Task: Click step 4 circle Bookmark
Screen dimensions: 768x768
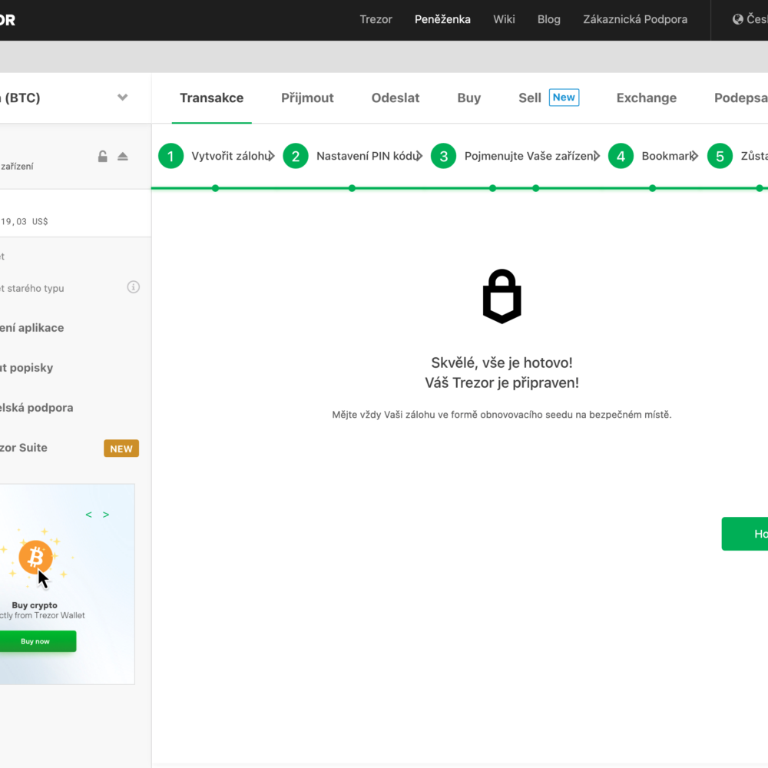Action: click(x=621, y=157)
